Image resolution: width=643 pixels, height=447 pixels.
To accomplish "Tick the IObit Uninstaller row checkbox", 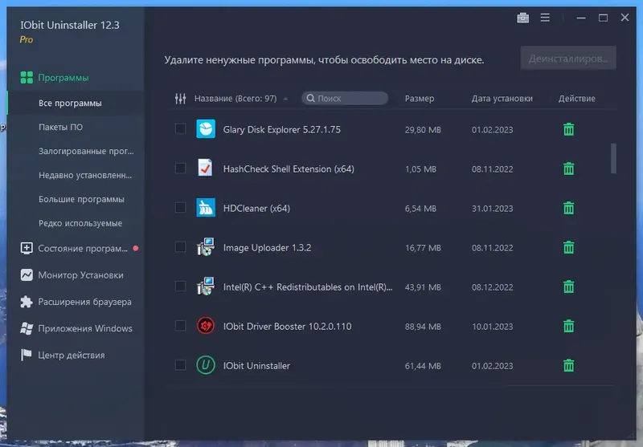I will coord(180,364).
